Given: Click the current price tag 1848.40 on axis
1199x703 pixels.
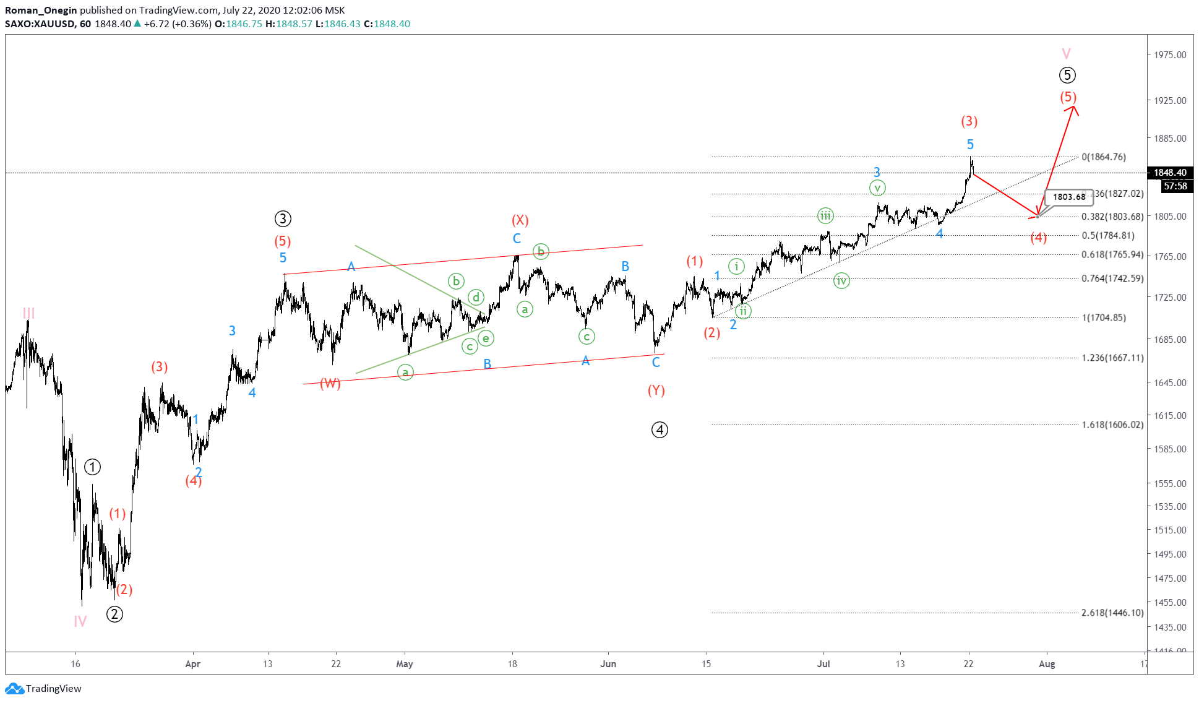Looking at the screenshot, I should pyautogui.click(x=1169, y=173).
